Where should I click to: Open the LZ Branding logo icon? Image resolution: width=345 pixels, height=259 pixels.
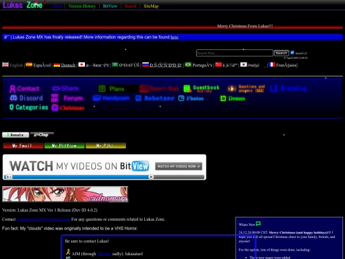(x=273, y=88)
